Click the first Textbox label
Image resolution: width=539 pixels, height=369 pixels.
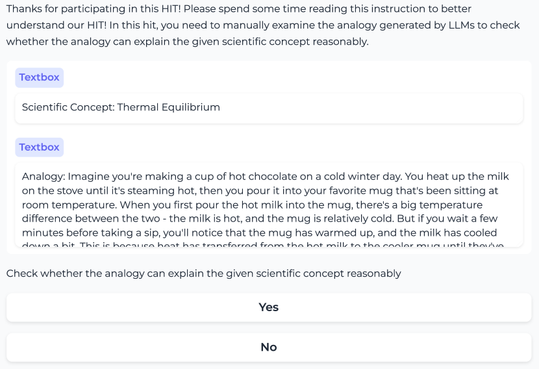39,77
